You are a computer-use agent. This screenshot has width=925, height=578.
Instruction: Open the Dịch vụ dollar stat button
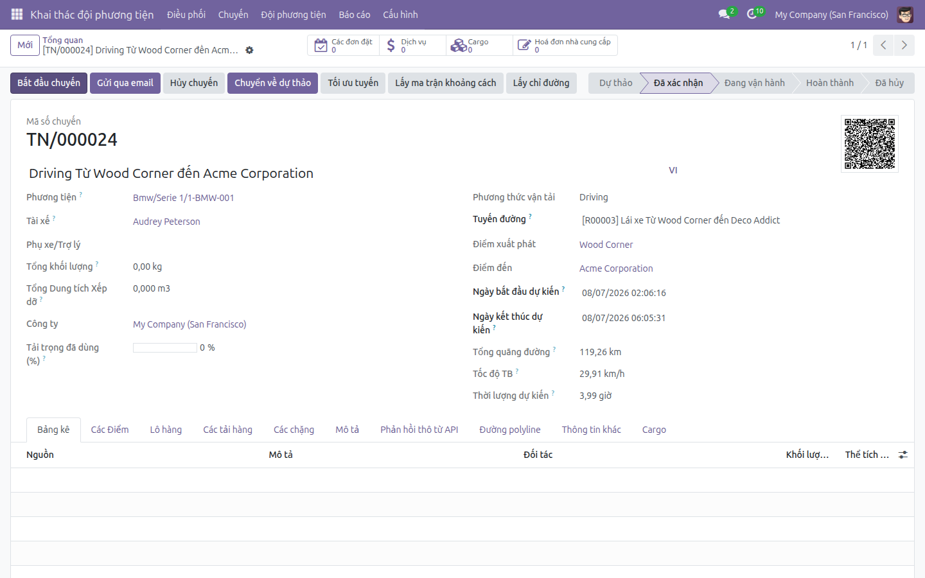[x=412, y=46]
